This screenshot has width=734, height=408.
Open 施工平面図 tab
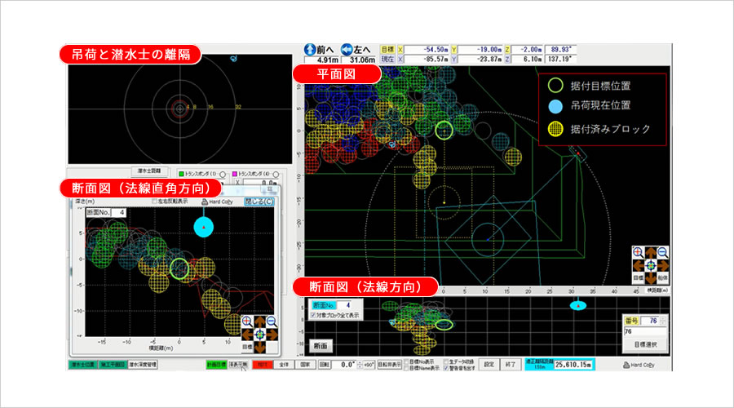pos(113,365)
